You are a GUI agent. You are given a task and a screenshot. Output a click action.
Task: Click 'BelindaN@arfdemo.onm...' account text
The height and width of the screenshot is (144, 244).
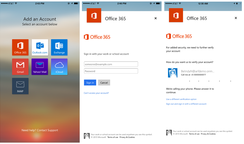[198, 71]
